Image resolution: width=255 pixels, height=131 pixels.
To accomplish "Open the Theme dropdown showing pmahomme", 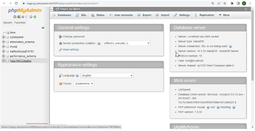I will pyautogui.click(x=84, y=84).
